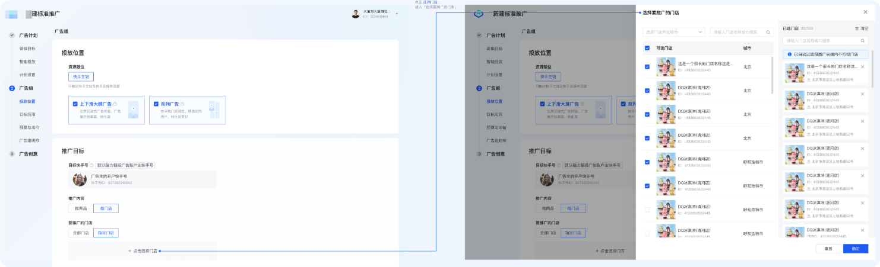Confirm the store selection with 确定
Screen dimensions: 880x267
856,249
